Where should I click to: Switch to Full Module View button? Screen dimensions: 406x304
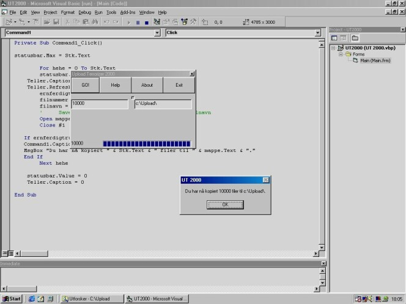(11, 253)
